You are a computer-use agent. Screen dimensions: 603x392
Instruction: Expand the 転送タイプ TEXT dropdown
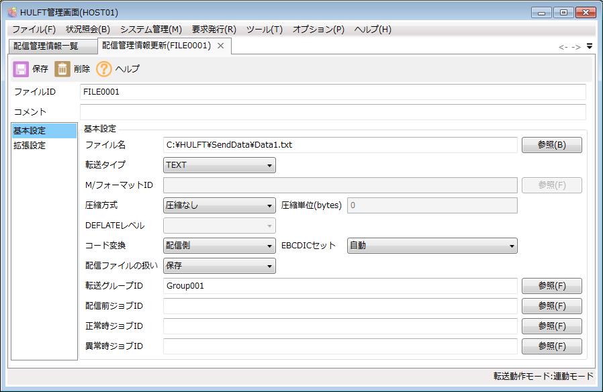tap(219, 165)
